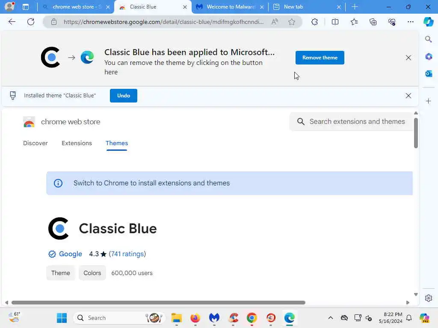The image size is (438, 328).
Task: Click the Colors category chip
Action: click(92, 273)
